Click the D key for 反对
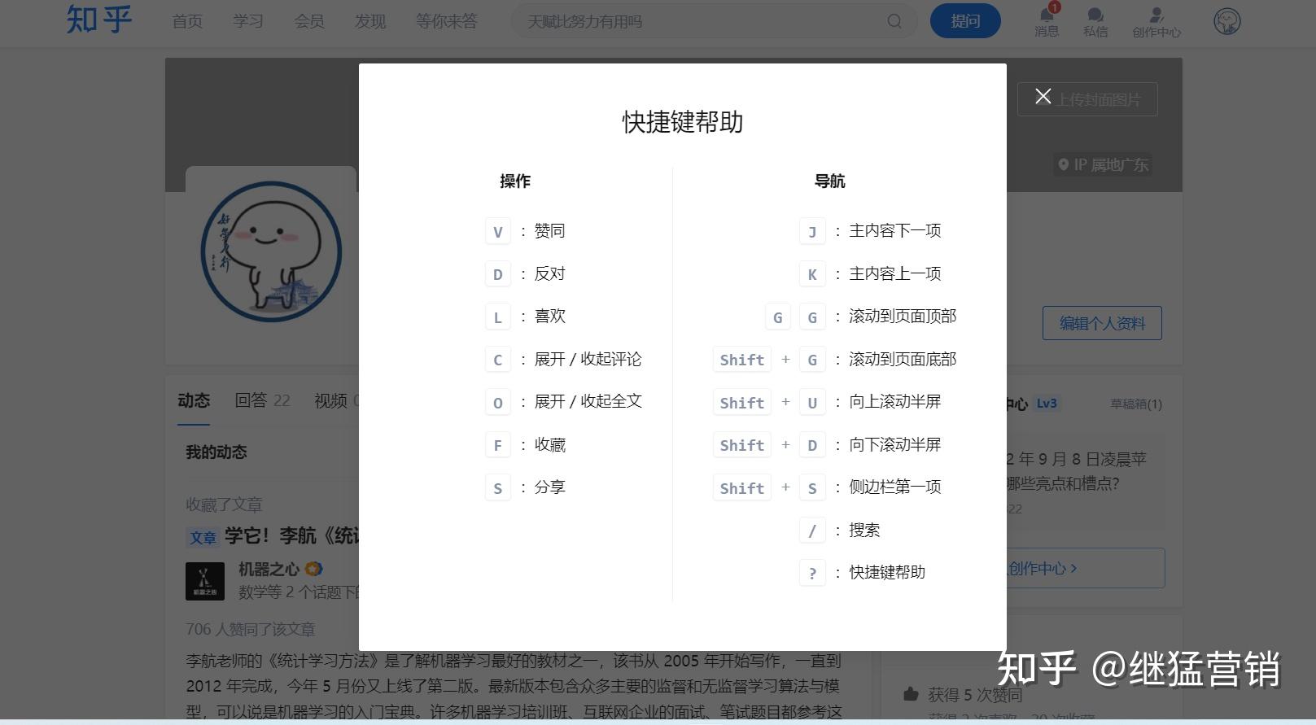 coord(498,274)
